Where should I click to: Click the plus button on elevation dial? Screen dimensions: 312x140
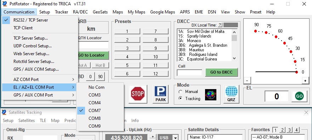pyautogui.click(x=305, y=81)
